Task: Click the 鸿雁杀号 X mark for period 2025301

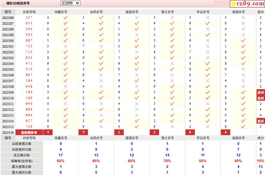Action: [65, 46]
